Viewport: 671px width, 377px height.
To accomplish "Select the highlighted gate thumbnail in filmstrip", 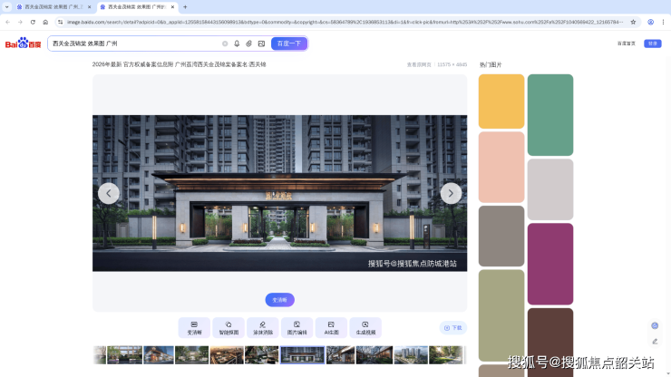I will click(x=302, y=355).
